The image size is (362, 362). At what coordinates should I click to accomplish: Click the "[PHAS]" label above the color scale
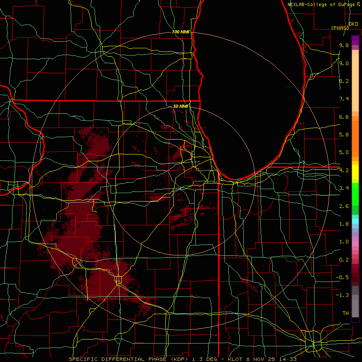[340, 28]
